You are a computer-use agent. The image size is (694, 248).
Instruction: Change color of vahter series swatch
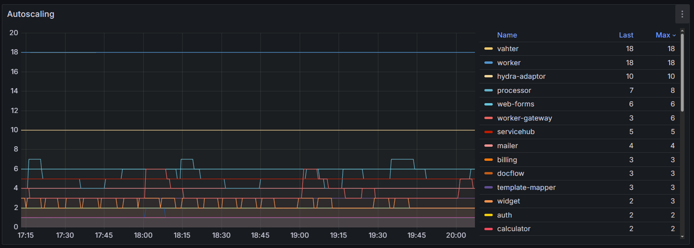pos(488,49)
